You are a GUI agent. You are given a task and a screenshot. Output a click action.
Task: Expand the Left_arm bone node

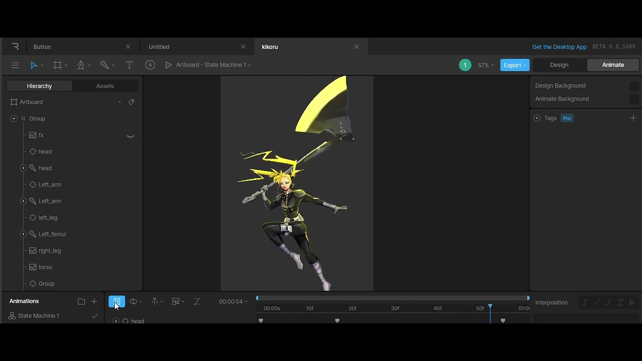(x=23, y=201)
